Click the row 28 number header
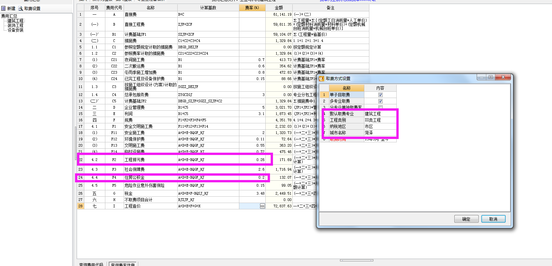The image size is (552, 266). pyautogui.click(x=80, y=206)
